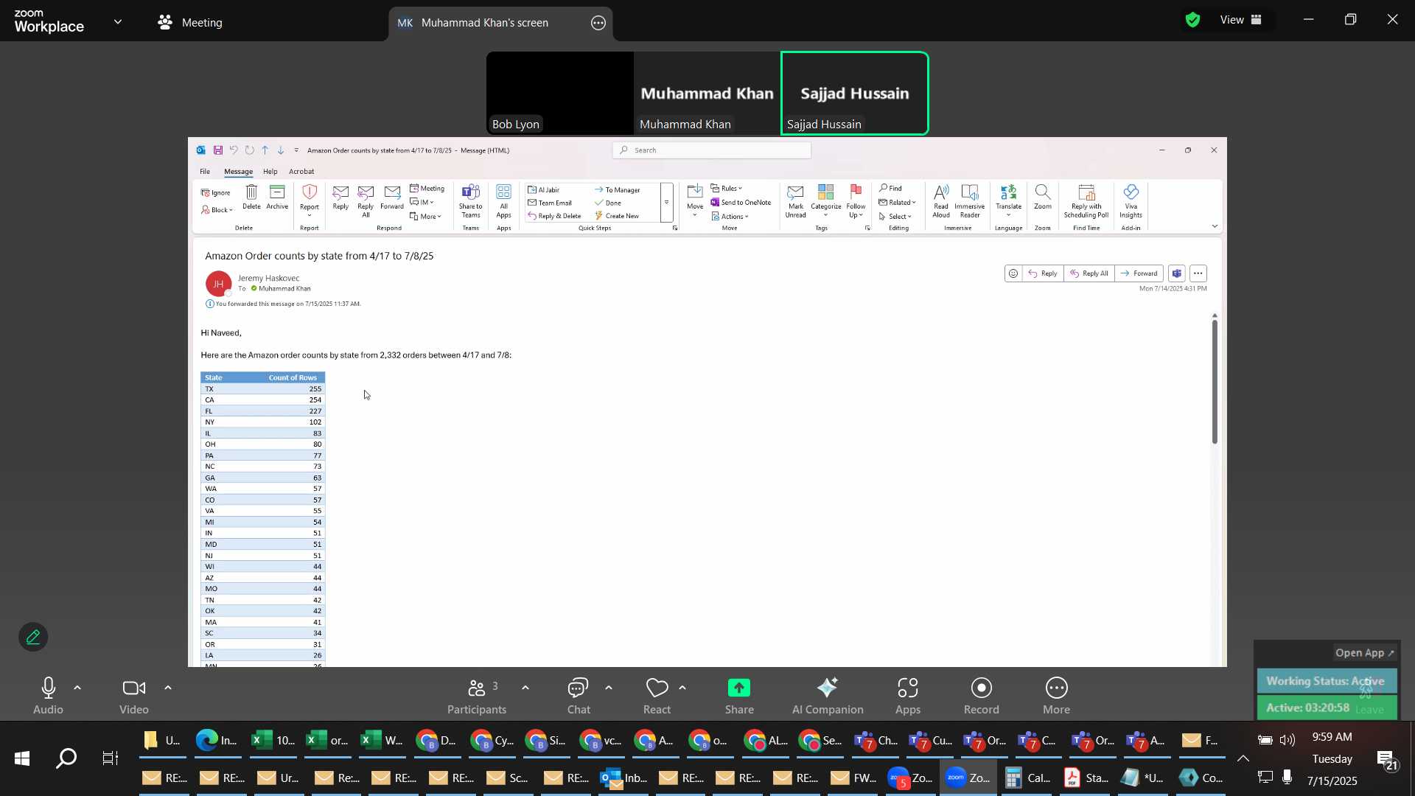Open Reply with Scheduling Poll
The width and height of the screenshot is (1415, 796).
1086,201
